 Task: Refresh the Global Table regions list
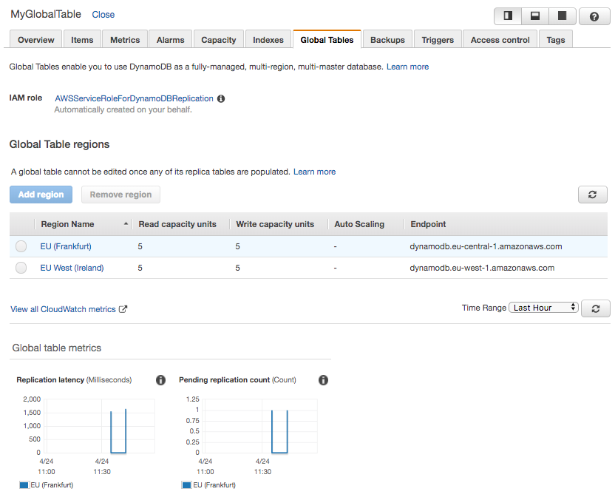tap(592, 194)
